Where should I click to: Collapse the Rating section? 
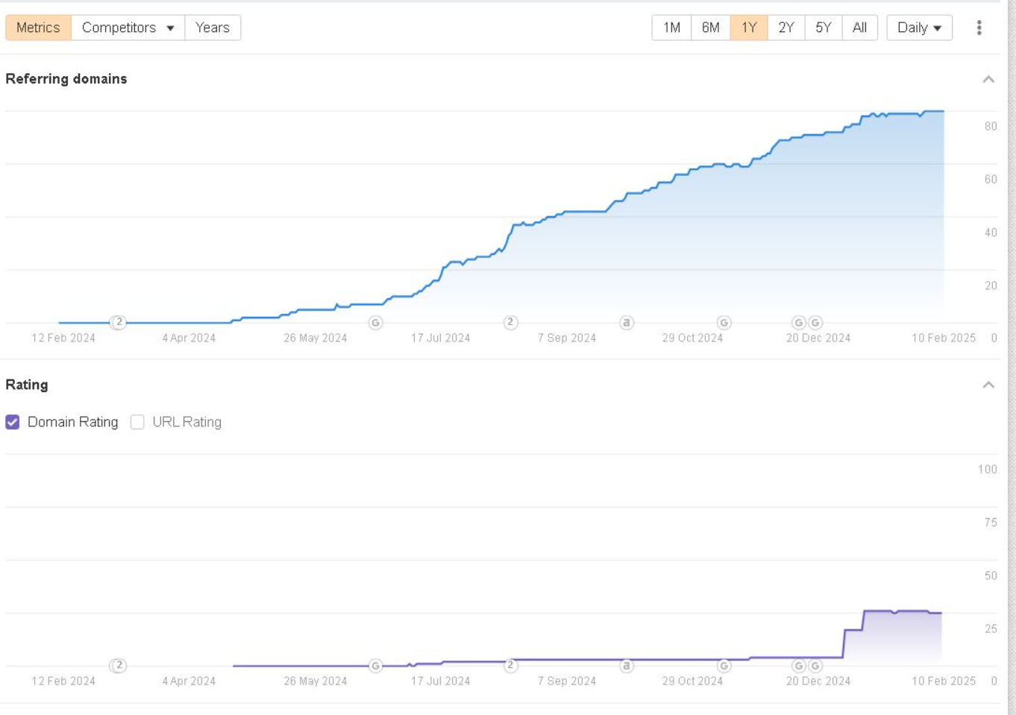[988, 385]
